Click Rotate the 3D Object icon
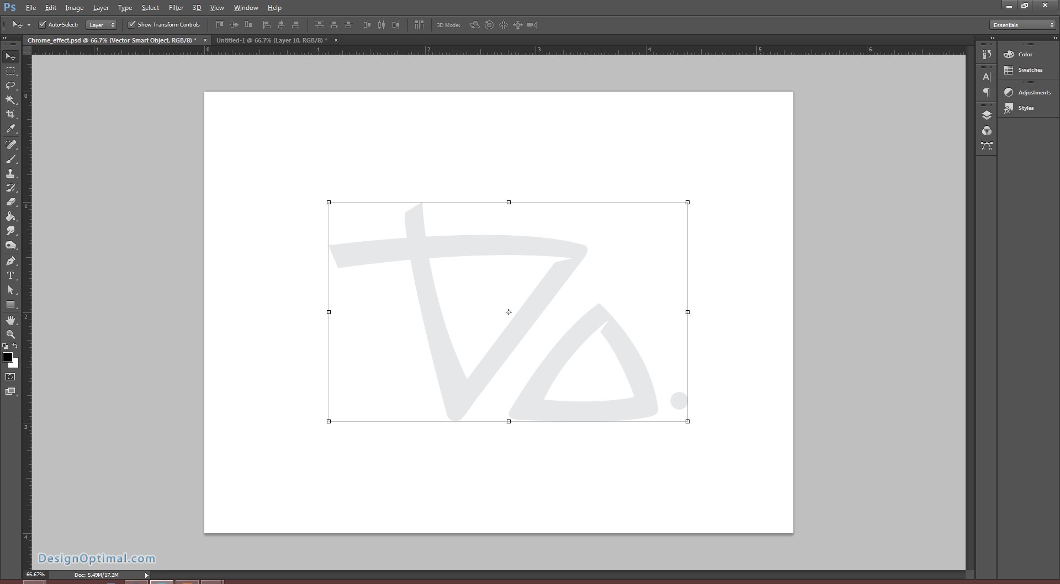Viewport: 1060px width, 584px height. [x=474, y=25]
